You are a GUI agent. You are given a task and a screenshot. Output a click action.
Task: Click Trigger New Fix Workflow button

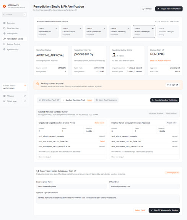[169, 9]
